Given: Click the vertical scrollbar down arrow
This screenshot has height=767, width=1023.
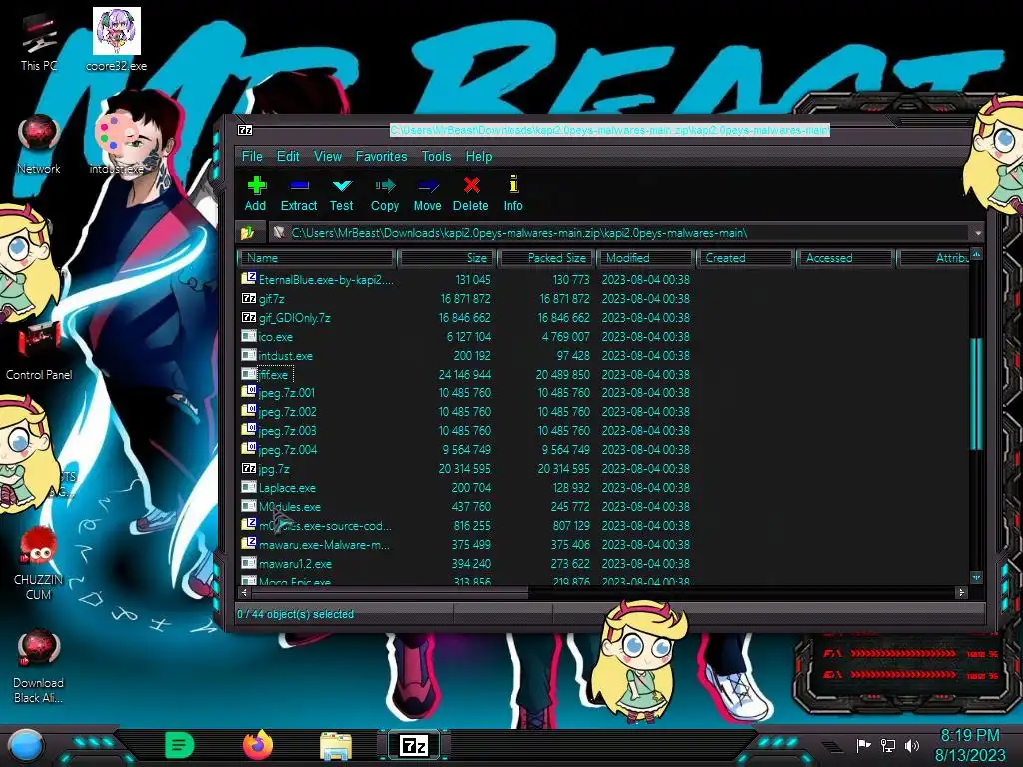Looking at the screenshot, I should pos(976,578).
